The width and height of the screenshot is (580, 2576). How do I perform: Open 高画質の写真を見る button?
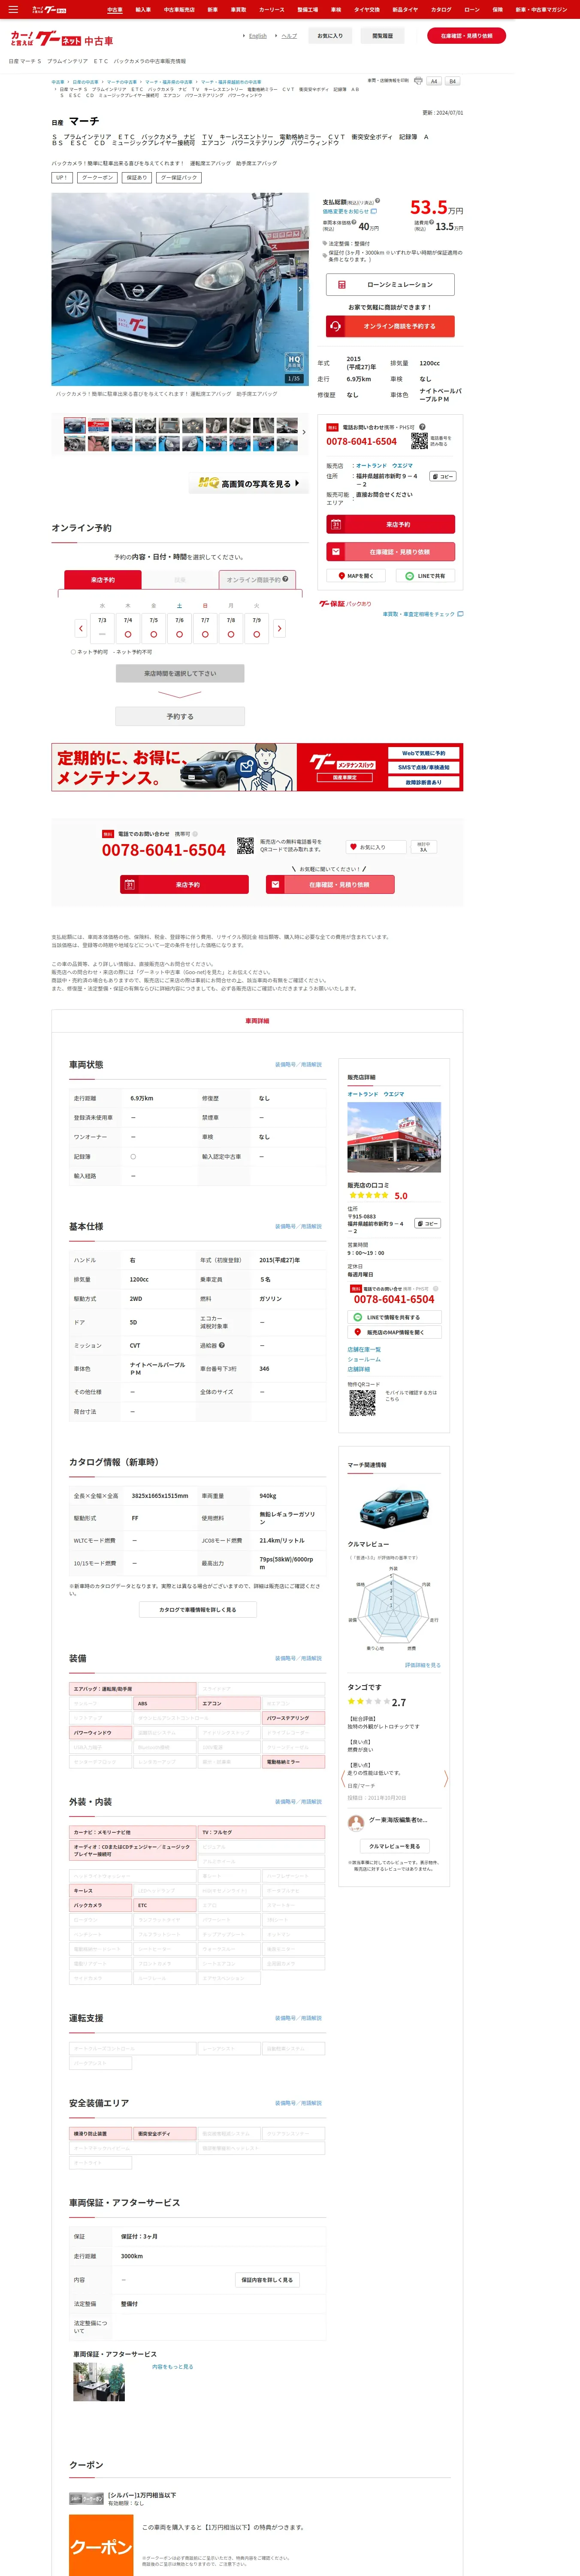tap(248, 483)
